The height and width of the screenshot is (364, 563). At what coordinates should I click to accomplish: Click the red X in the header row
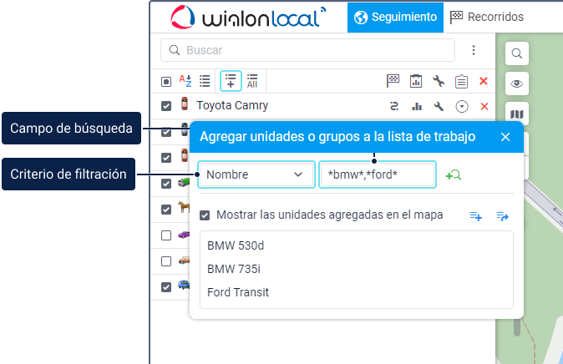point(484,81)
